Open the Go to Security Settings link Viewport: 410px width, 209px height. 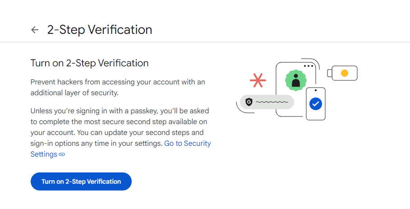187,144
